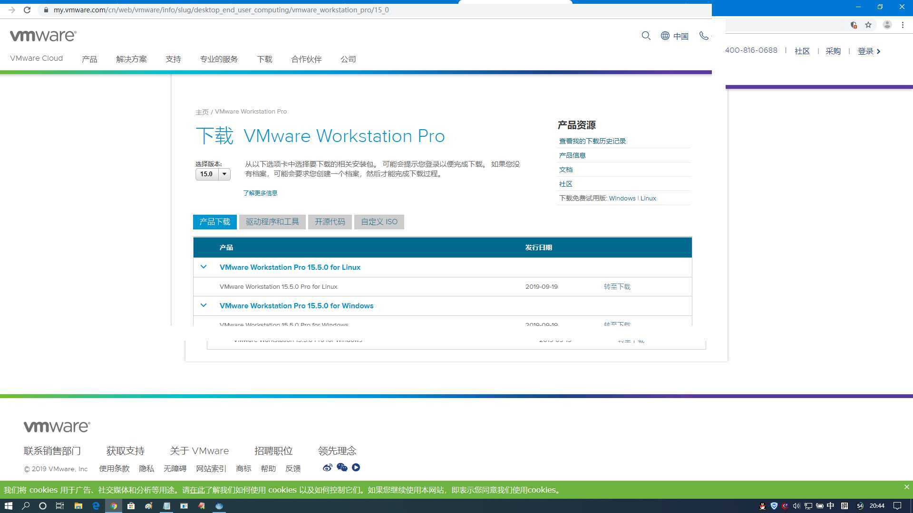Open the 支持 navigation menu
The width and height of the screenshot is (913, 513).
(173, 59)
